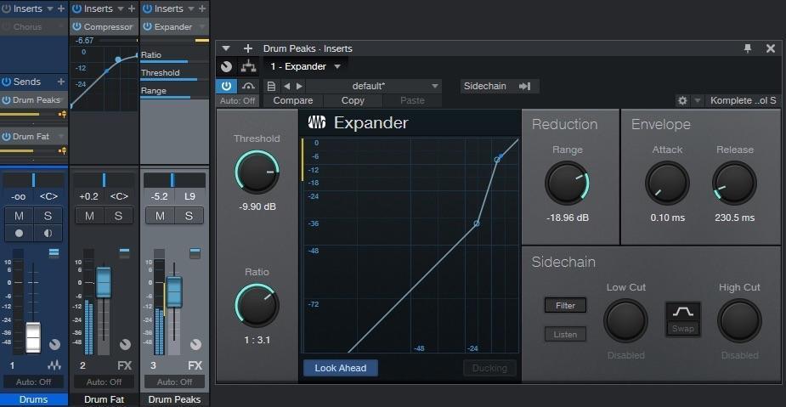This screenshot has width=786, height=407.
Task: Toggle monitor button on Drums channel
Action: pos(48,233)
